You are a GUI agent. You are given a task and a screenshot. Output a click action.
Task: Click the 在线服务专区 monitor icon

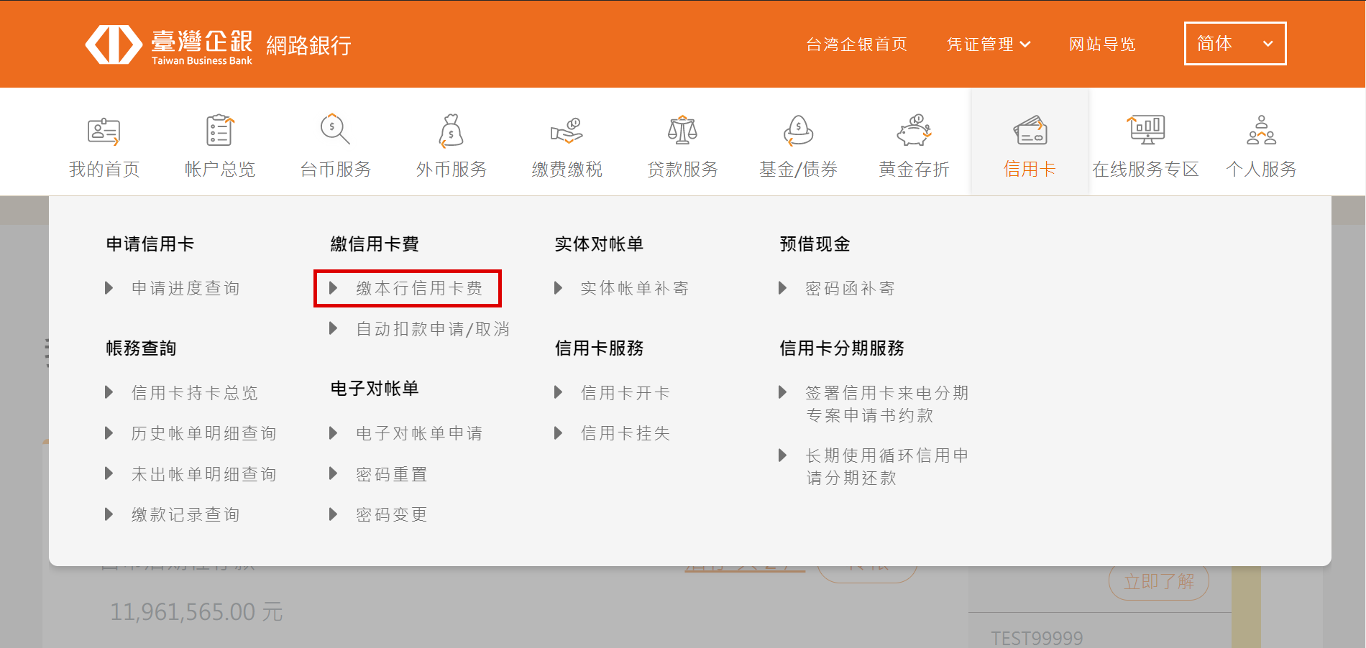1145,130
